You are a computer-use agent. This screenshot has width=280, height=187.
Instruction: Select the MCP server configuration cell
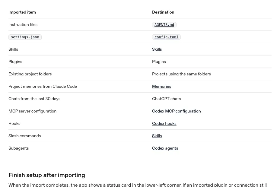tap(32, 111)
